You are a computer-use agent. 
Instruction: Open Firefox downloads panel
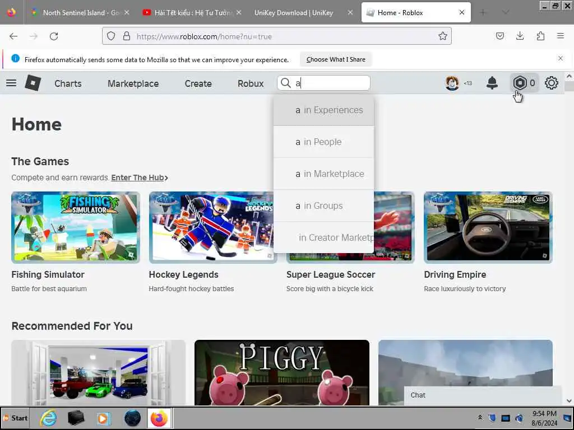pos(520,36)
